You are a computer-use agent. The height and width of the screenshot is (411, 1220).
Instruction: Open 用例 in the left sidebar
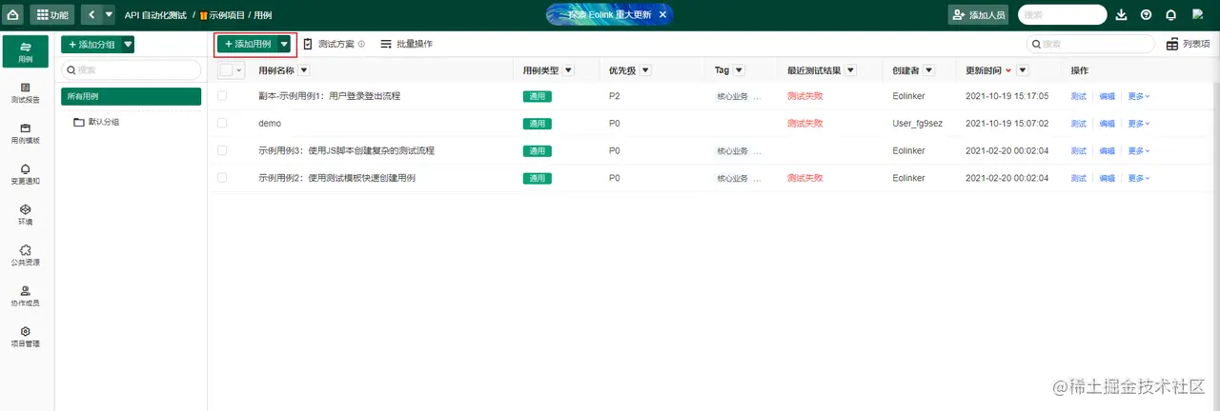tap(26, 51)
